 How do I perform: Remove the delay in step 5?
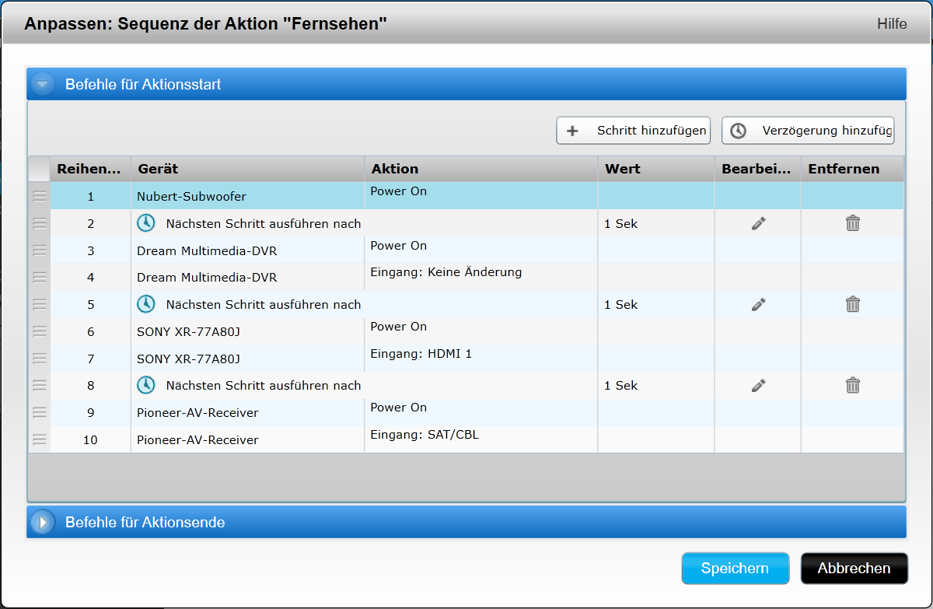pyautogui.click(x=852, y=305)
